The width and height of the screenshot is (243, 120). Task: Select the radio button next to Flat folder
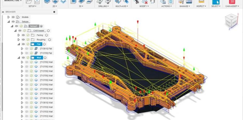[44, 44]
